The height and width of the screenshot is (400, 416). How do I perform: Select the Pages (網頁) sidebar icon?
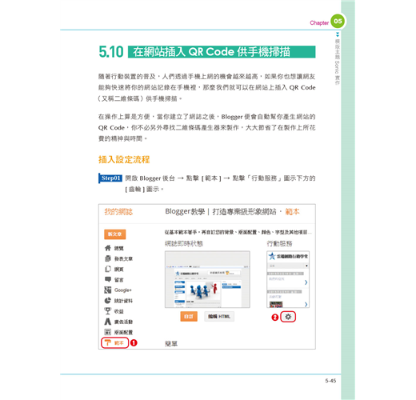click(x=108, y=269)
